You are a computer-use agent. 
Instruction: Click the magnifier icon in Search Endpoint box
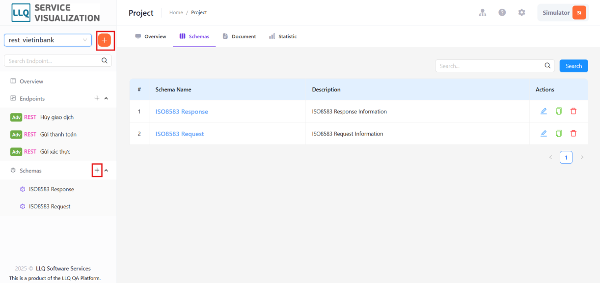tap(105, 61)
